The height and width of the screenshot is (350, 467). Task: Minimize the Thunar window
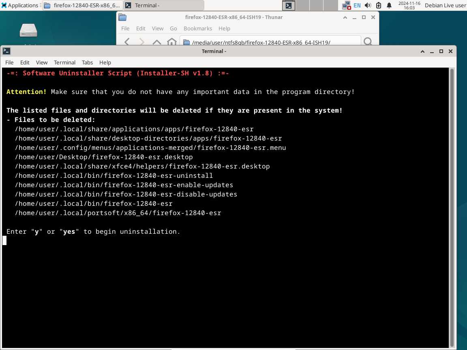point(354,17)
